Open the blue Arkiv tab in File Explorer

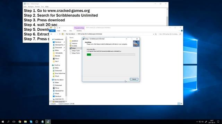(52, 31)
